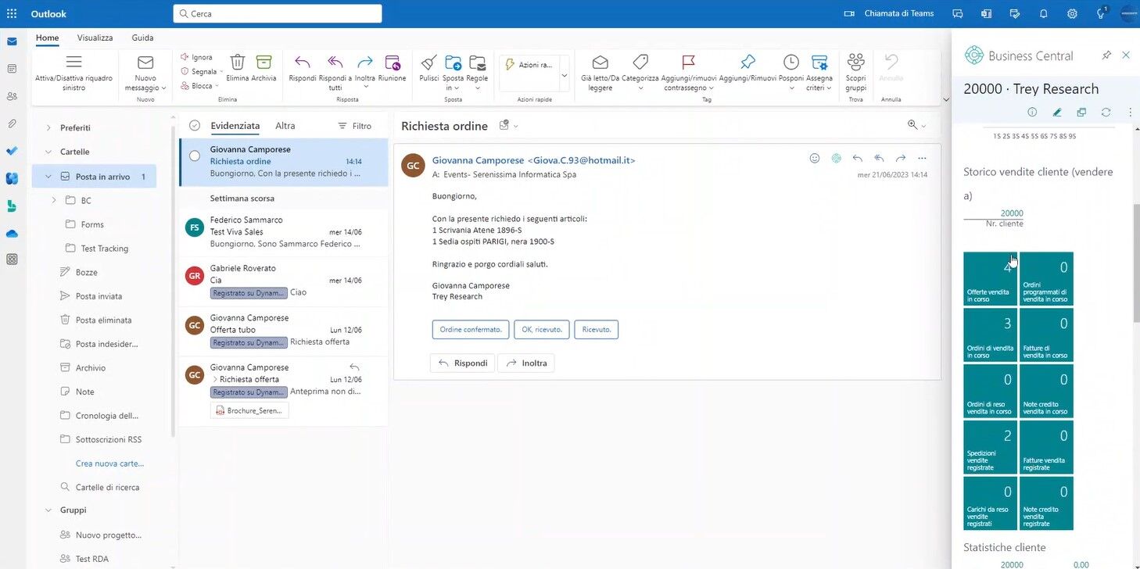Click the Chiamata di Teams button
Image resolution: width=1140 pixels, height=569 pixels.
[890, 13]
